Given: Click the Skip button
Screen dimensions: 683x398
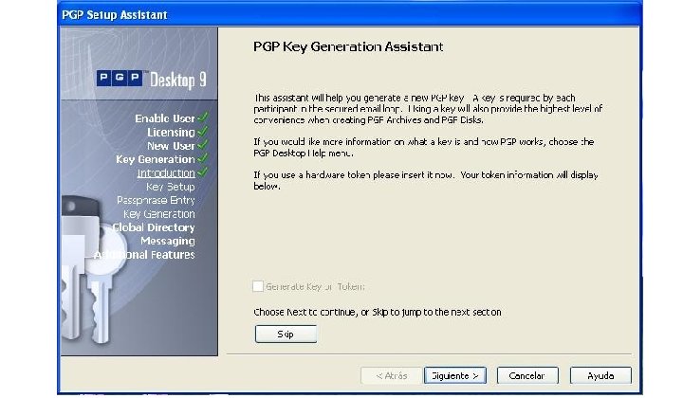Looking at the screenshot, I should 286,335.
